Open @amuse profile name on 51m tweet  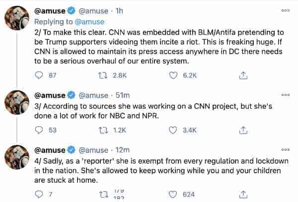tap(50, 95)
